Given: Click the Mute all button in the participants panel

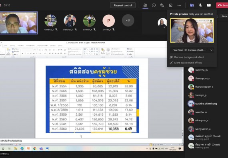Looking at the screenshot, I should point(224,16).
